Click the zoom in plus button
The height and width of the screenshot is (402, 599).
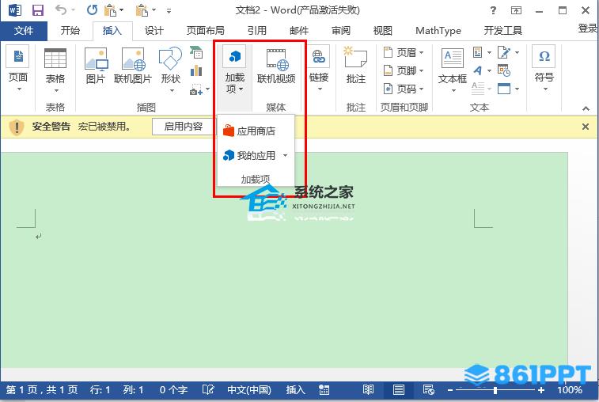[541, 390]
